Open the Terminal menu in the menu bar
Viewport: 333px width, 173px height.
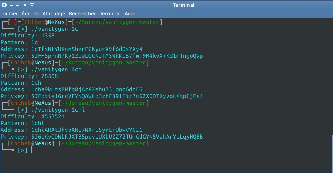110,13
